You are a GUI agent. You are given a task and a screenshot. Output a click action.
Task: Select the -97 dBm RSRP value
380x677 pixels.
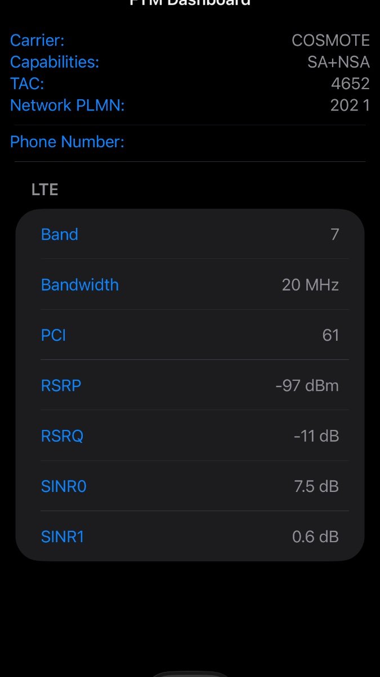click(307, 385)
